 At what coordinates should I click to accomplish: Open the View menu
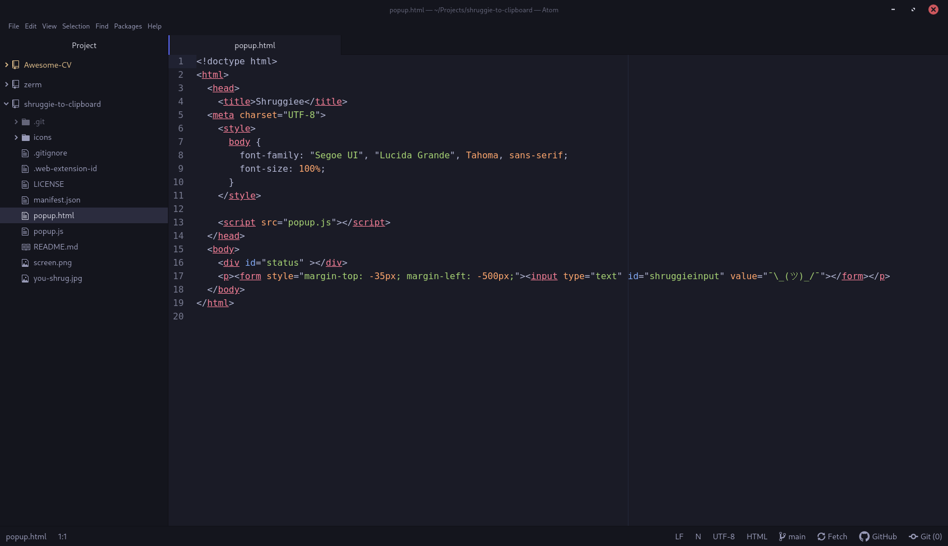(x=49, y=26)
